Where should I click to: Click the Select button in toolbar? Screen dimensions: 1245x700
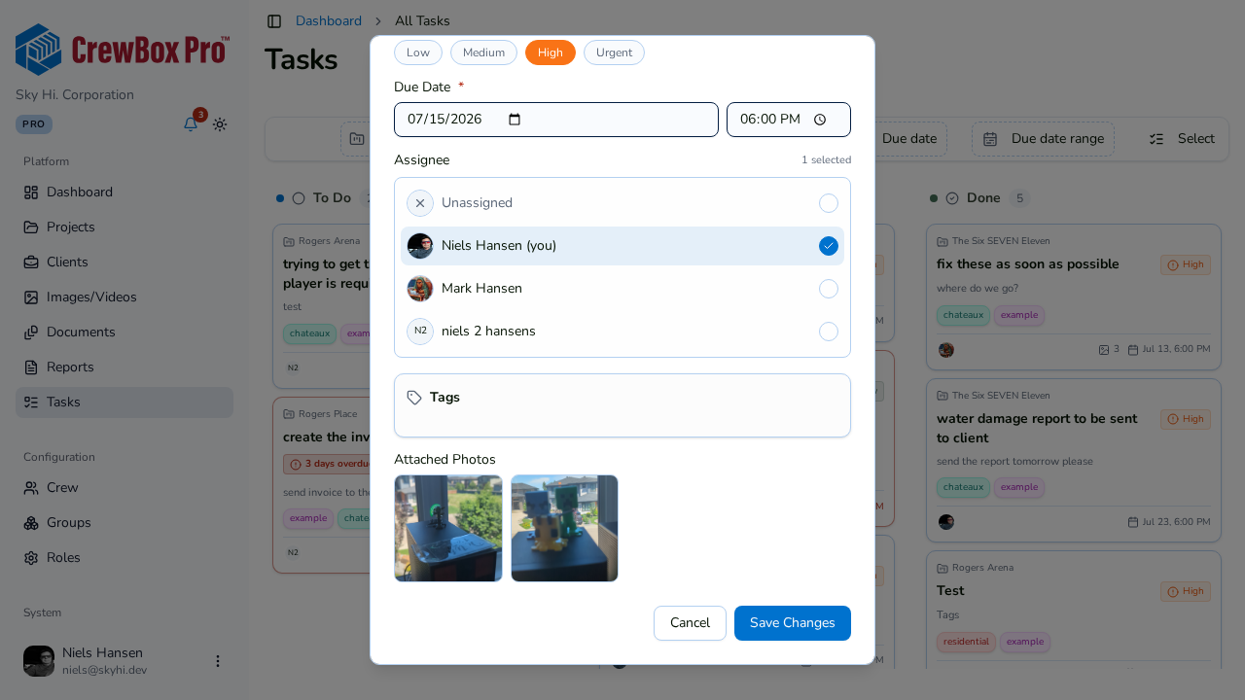[1182, 139]
